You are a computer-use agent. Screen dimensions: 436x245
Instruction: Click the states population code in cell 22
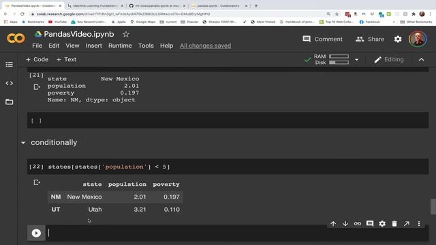(109, 167)
